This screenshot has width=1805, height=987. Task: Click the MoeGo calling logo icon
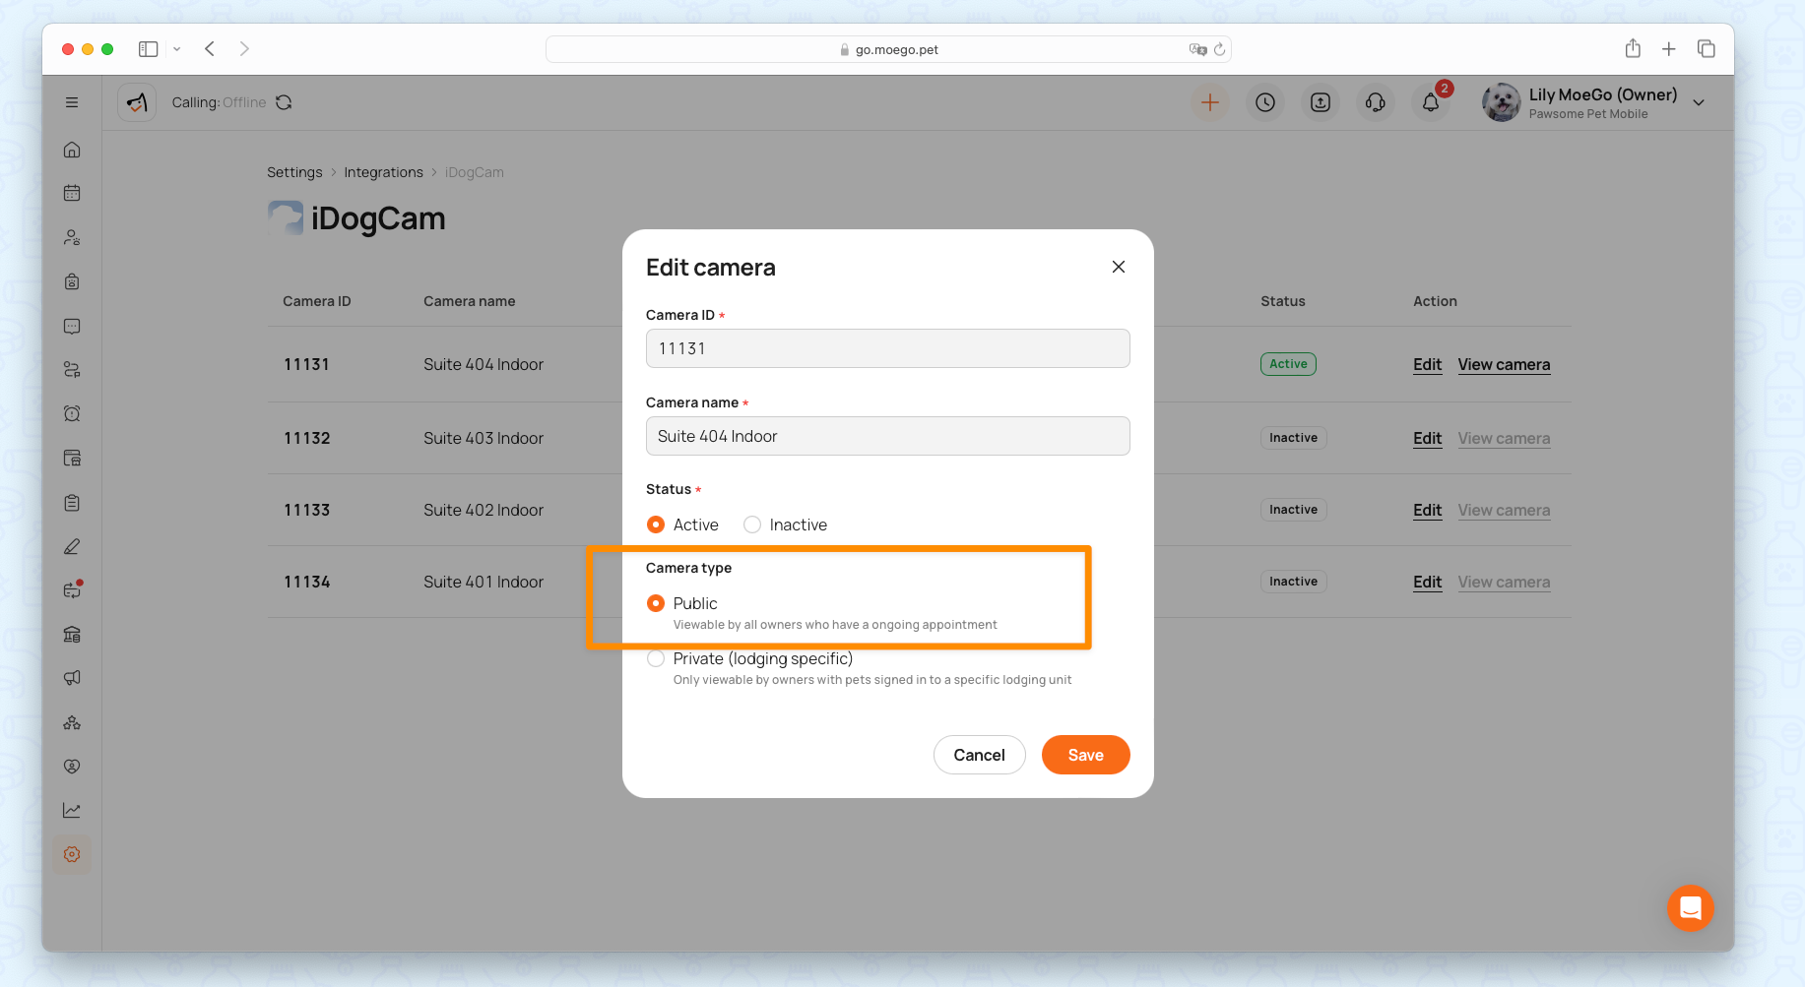point(137,102)
